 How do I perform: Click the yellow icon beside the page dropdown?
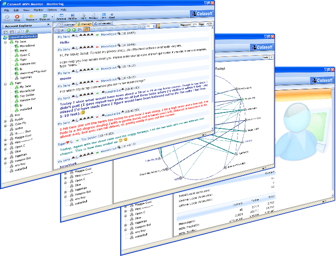point(158,26)
